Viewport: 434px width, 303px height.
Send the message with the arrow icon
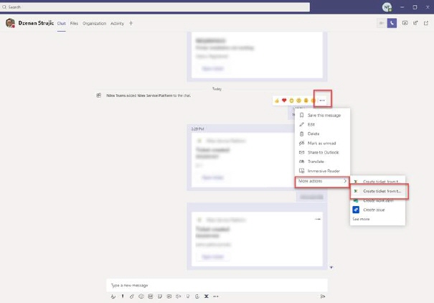[323, 296]
